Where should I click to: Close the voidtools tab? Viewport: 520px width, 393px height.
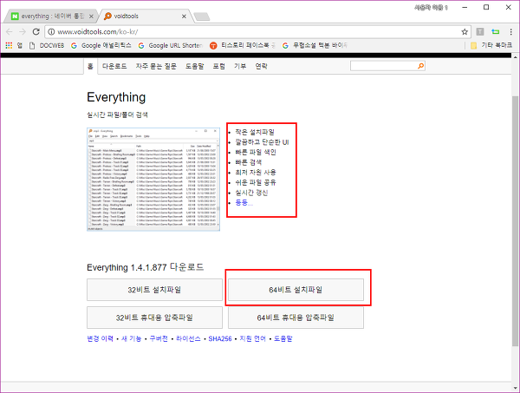pos(184,16)
